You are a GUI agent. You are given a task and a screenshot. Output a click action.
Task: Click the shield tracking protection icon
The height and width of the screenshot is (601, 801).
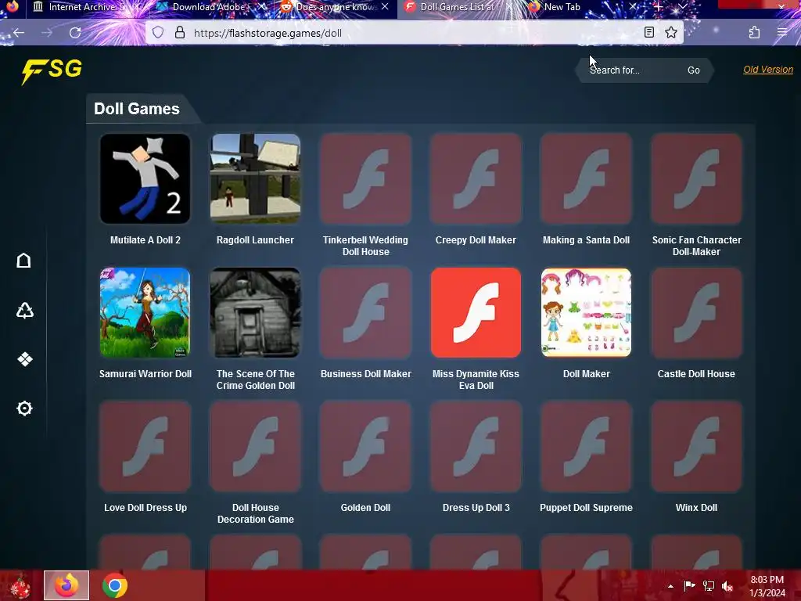tap(158, 33)
